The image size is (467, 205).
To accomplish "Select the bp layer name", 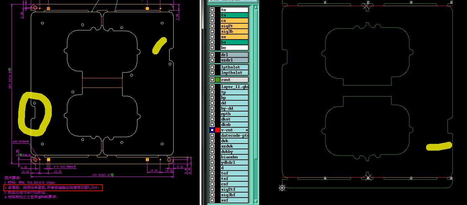I will tap(234, 98).
